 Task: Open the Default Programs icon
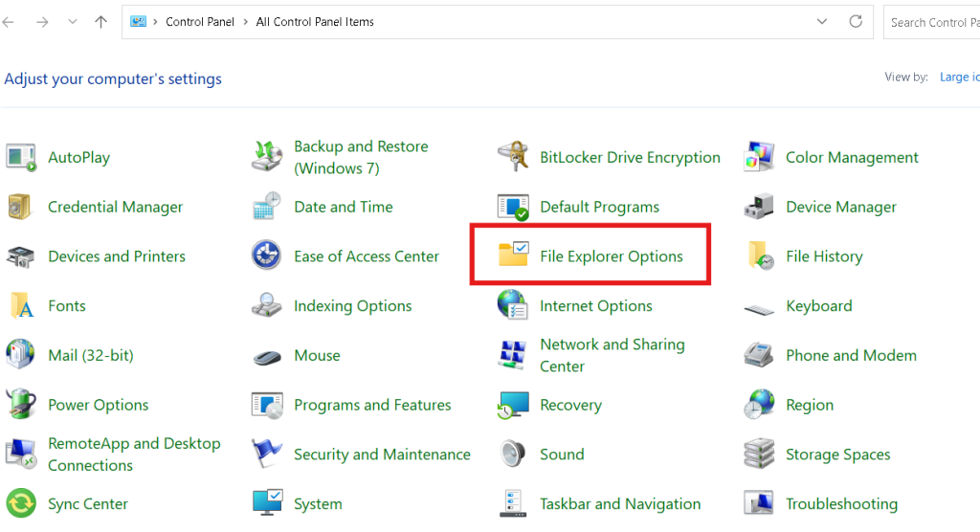pyautogui.click(x=513, y=207)
